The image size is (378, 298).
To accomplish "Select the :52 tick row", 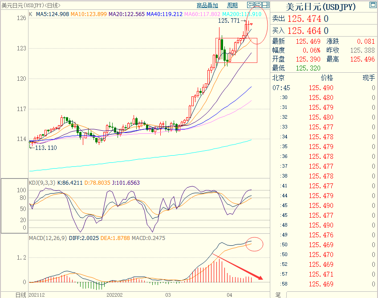I will [324, 265].
